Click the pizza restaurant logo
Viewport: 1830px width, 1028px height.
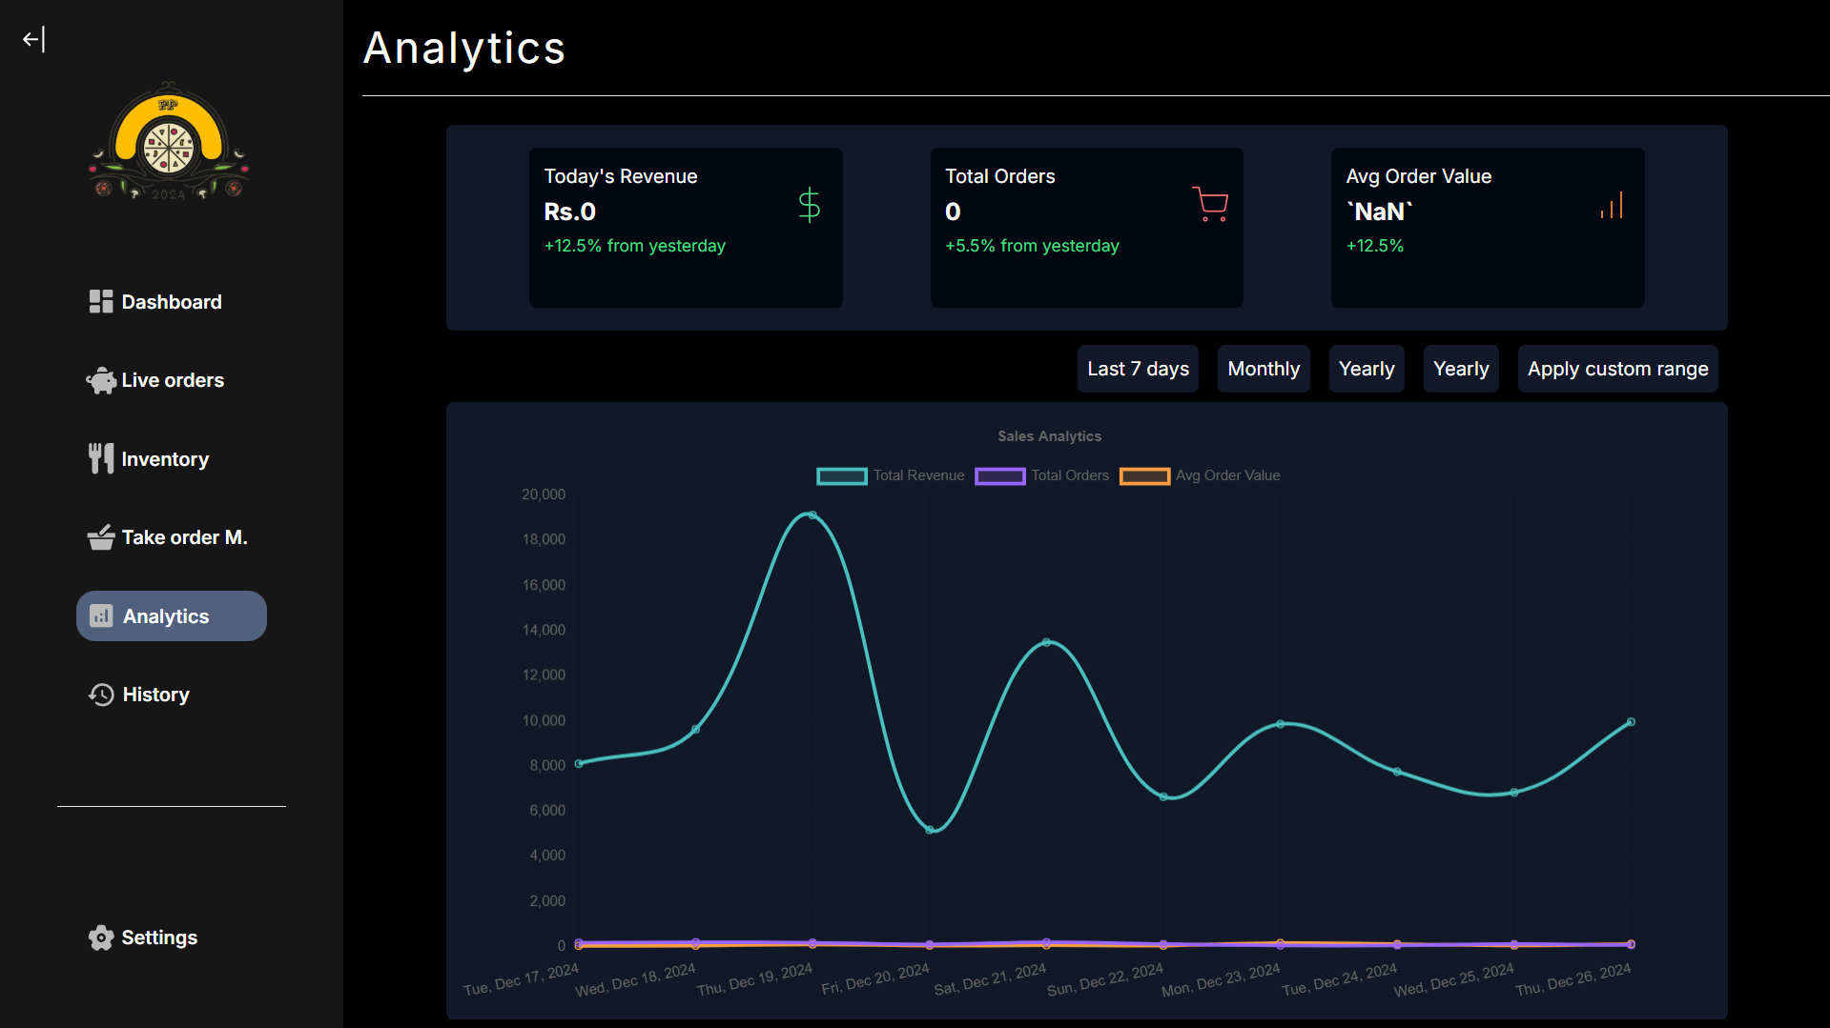(169, 141)
